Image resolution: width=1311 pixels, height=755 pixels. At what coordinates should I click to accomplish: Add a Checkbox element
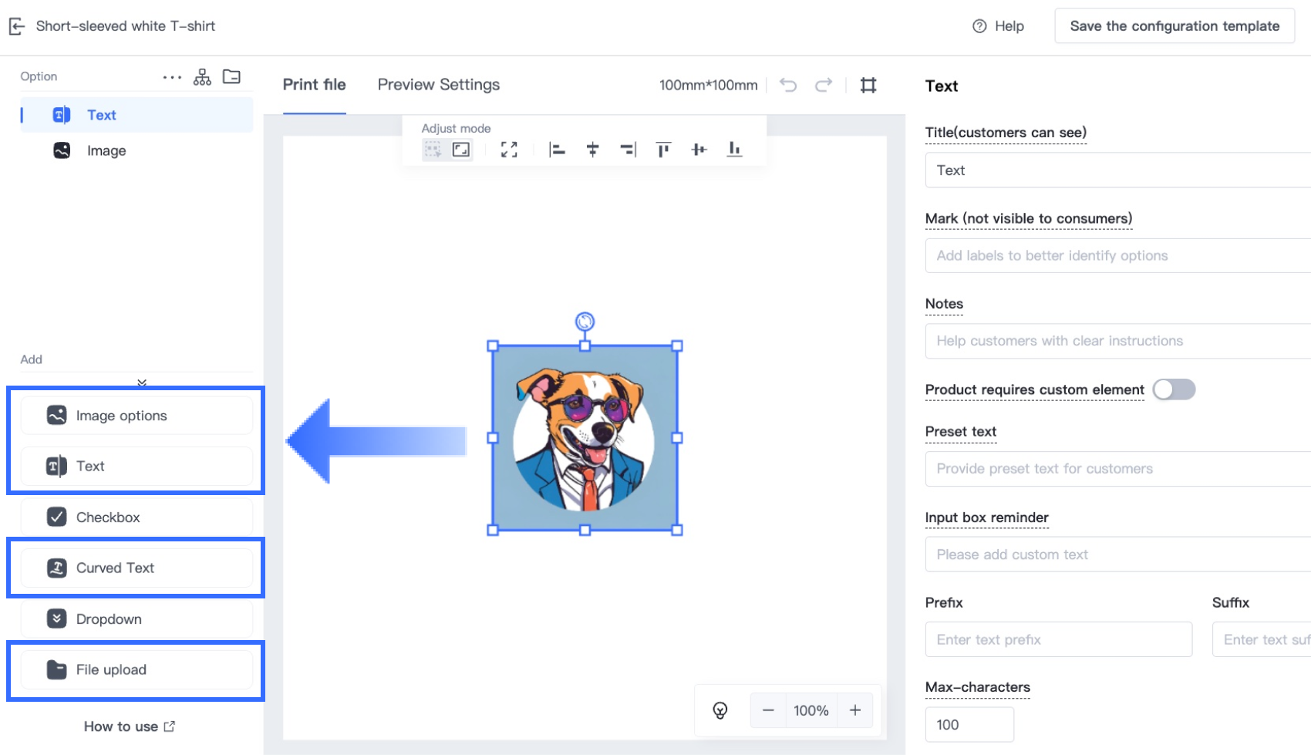pos(136,517)
